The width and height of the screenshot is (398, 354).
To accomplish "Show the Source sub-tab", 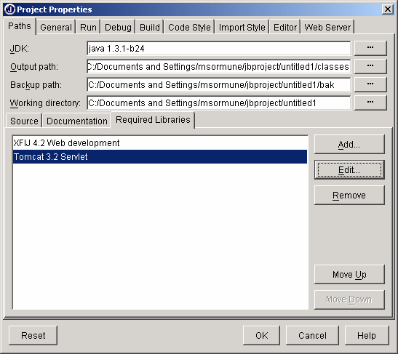I will tap(24, 121).
